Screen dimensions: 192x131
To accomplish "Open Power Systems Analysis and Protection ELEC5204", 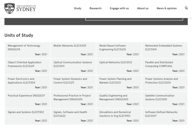I will tap(165, 83).
